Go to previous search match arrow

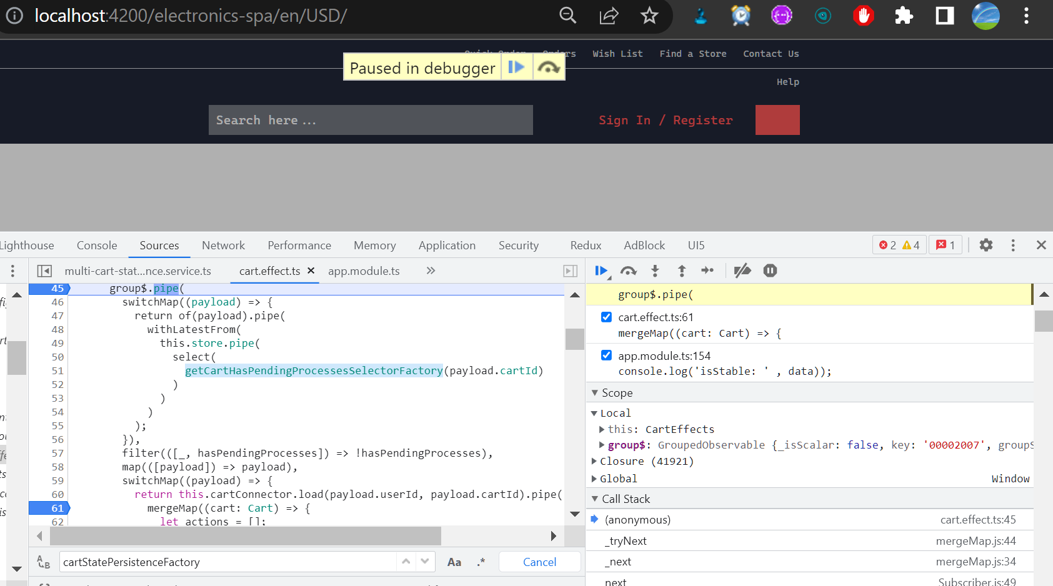(x=406, y=562)
